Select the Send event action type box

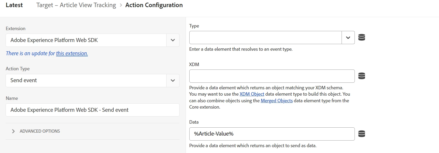coord(86,81)
